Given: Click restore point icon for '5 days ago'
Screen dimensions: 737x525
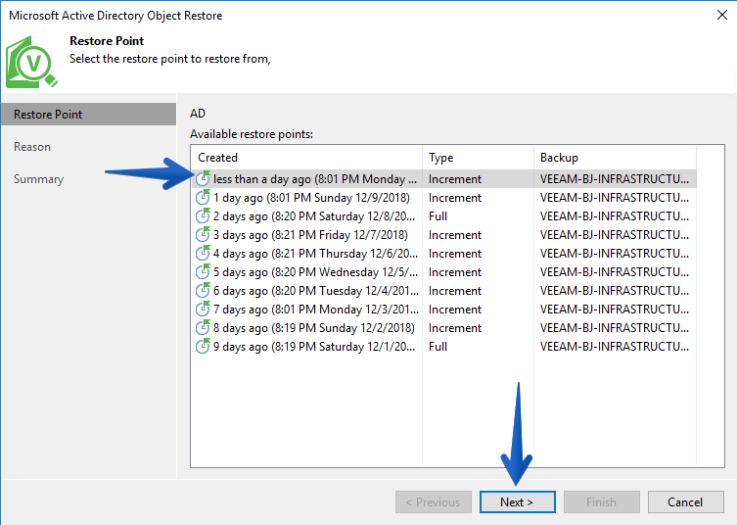Looking at the screenshot, I should coord(203,271).
